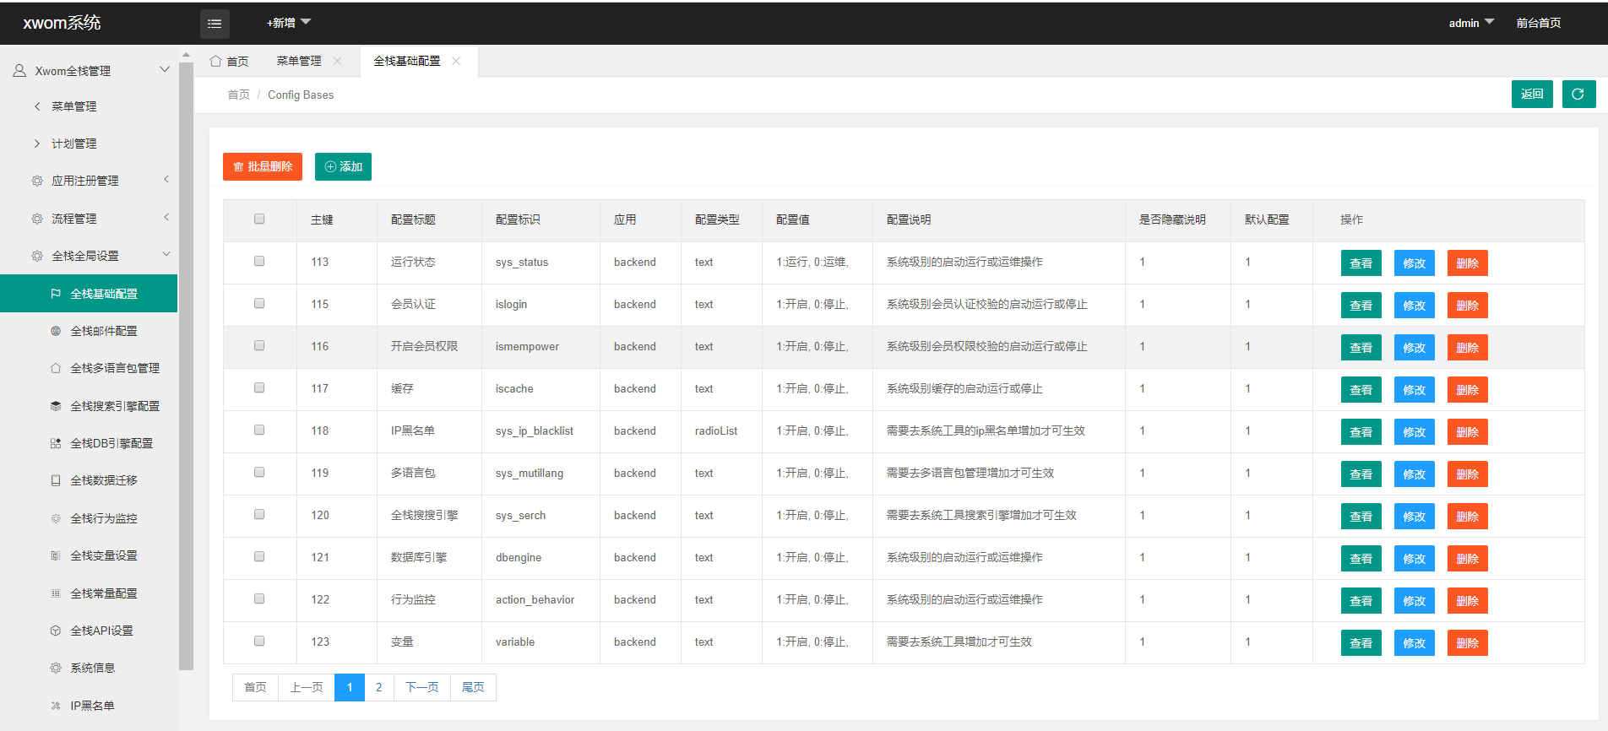Expand the 流程管理 submenu
Viewport: 1608px width, 731px height.
coord(166,217)
